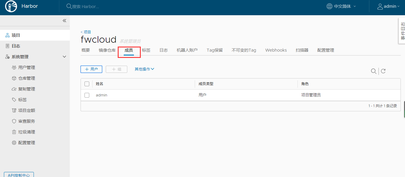Open the 中文简体 language dropdown

coord(341,6)
